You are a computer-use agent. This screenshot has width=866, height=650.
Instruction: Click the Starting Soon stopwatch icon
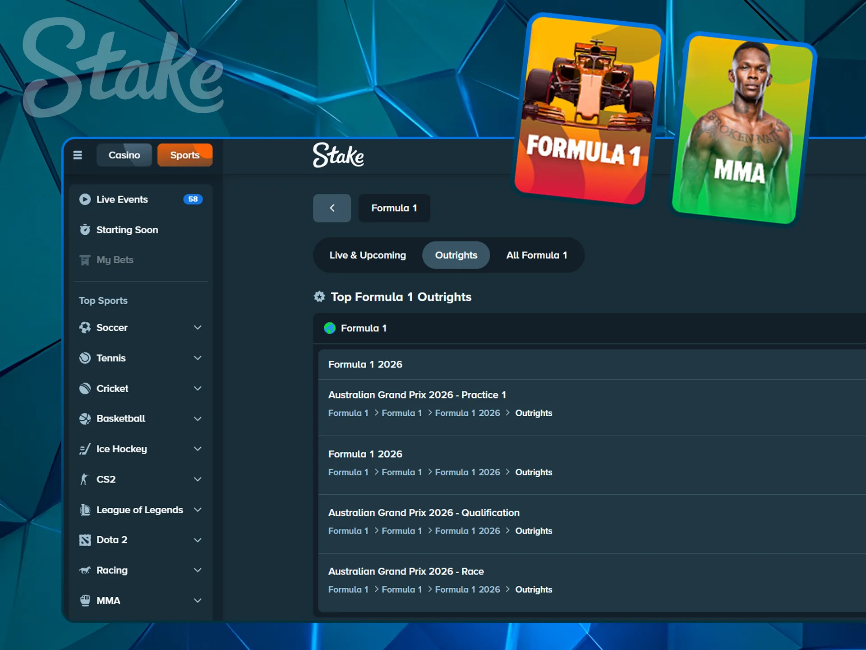[x=85, y=230]
